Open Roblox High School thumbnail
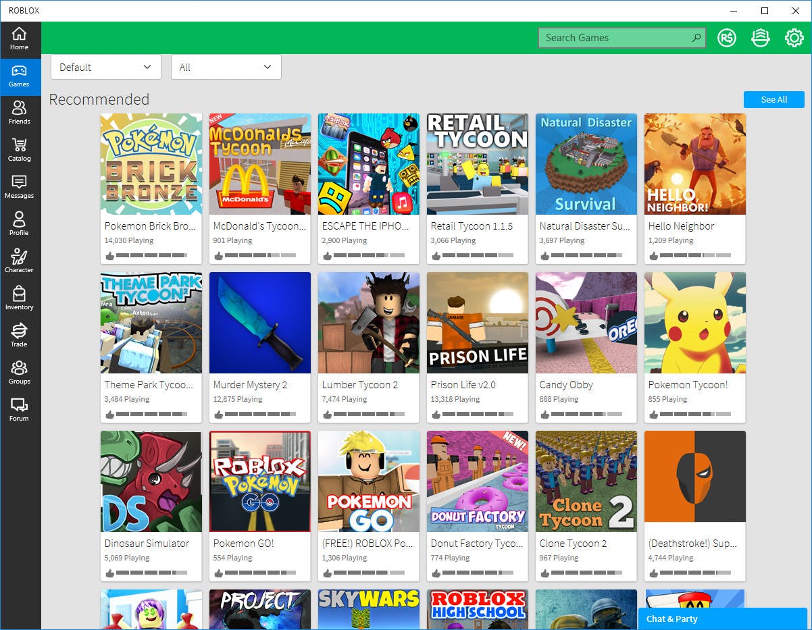 tap(478, 610)
